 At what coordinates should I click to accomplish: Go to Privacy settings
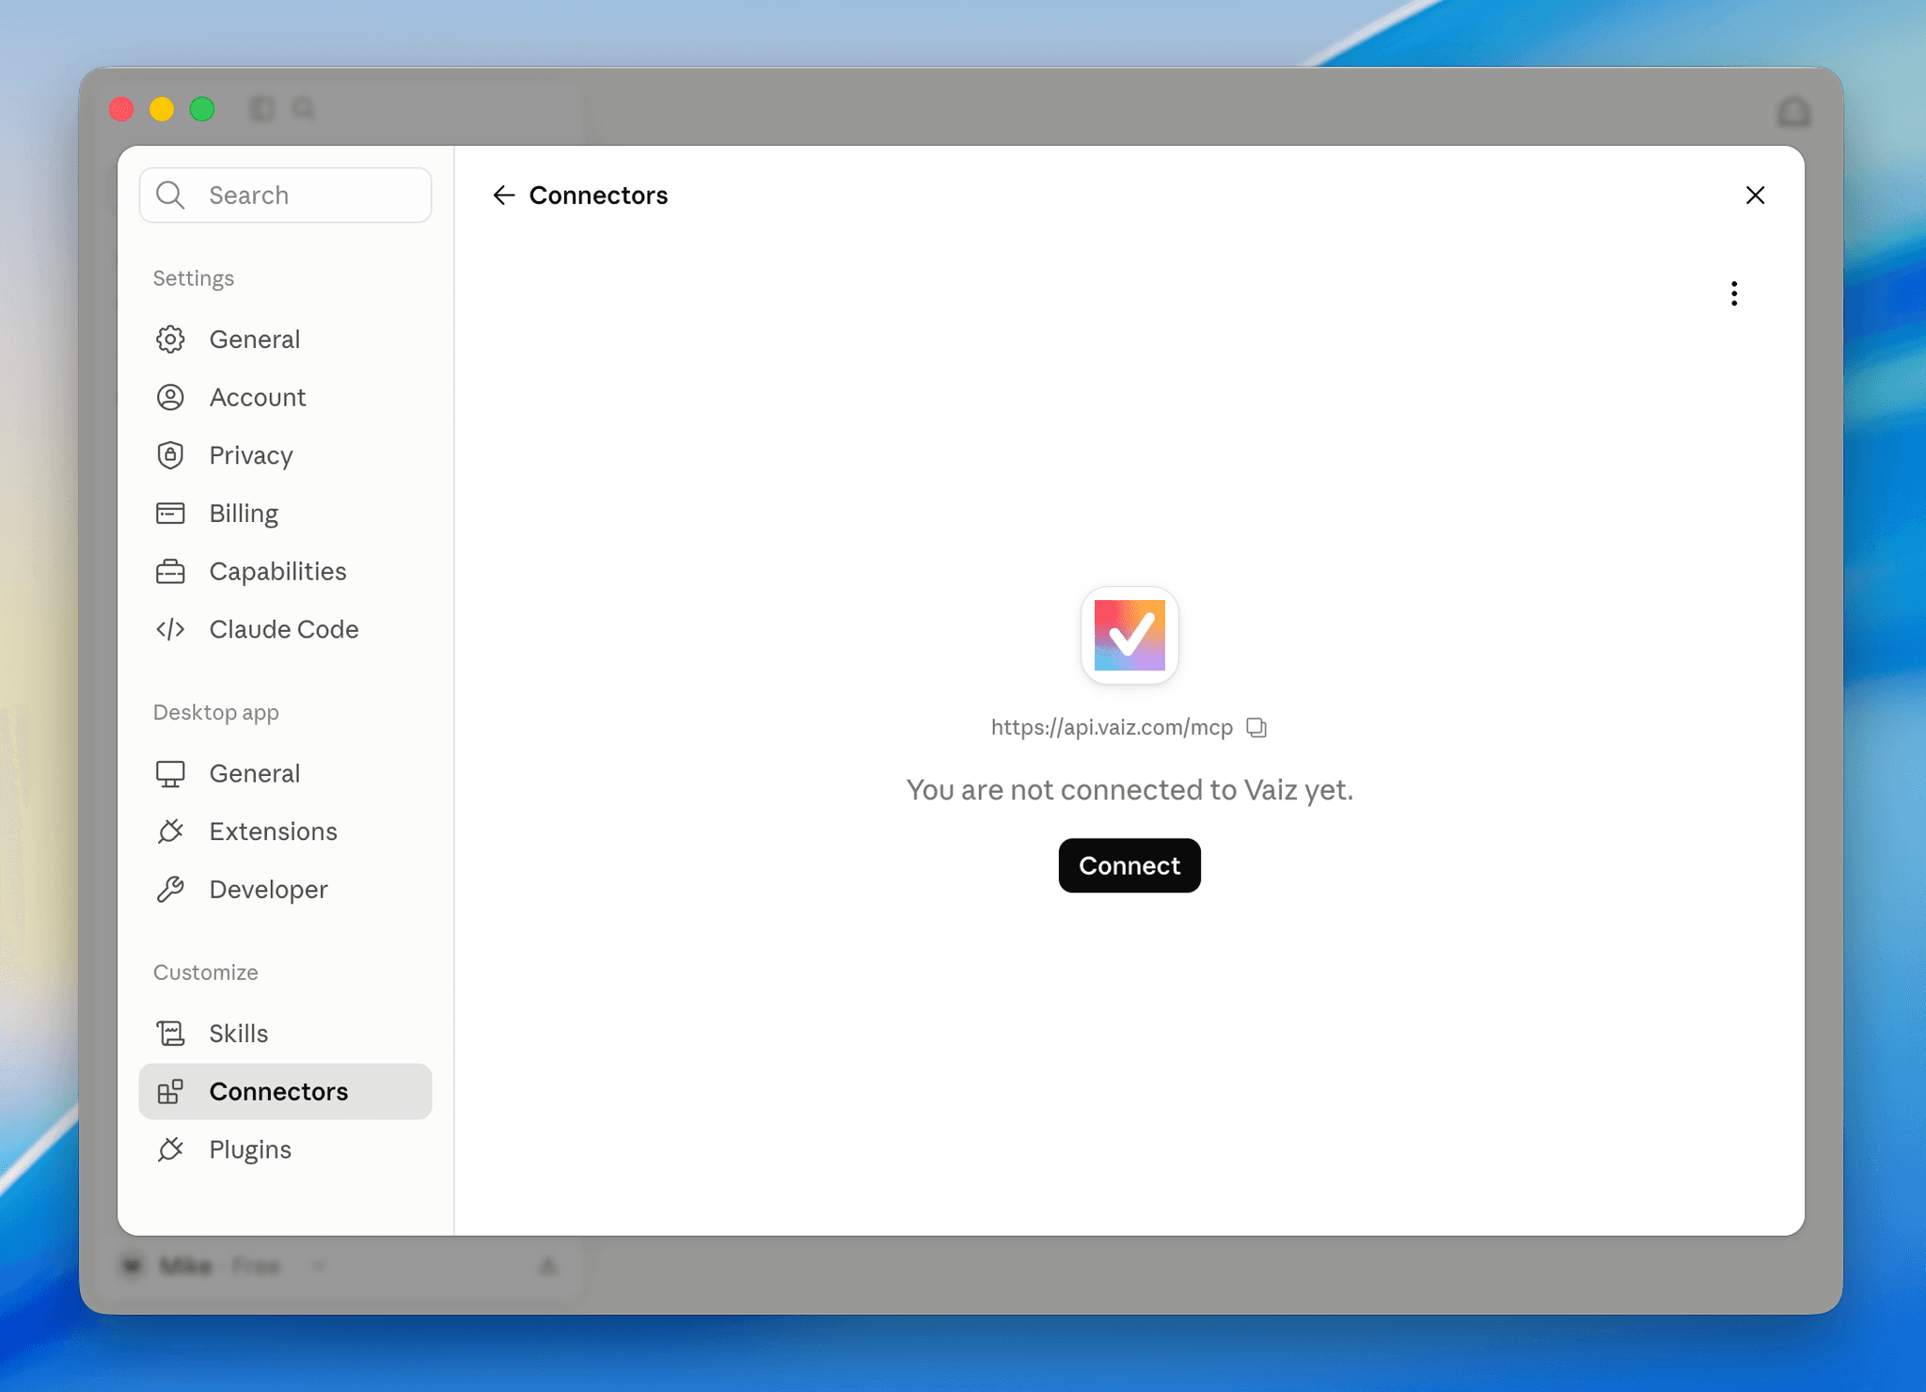(286, 455)
